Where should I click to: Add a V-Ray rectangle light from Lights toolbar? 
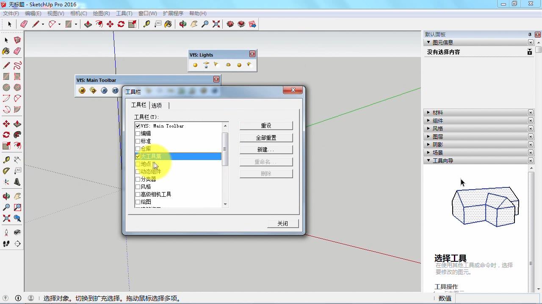point(206,65)
